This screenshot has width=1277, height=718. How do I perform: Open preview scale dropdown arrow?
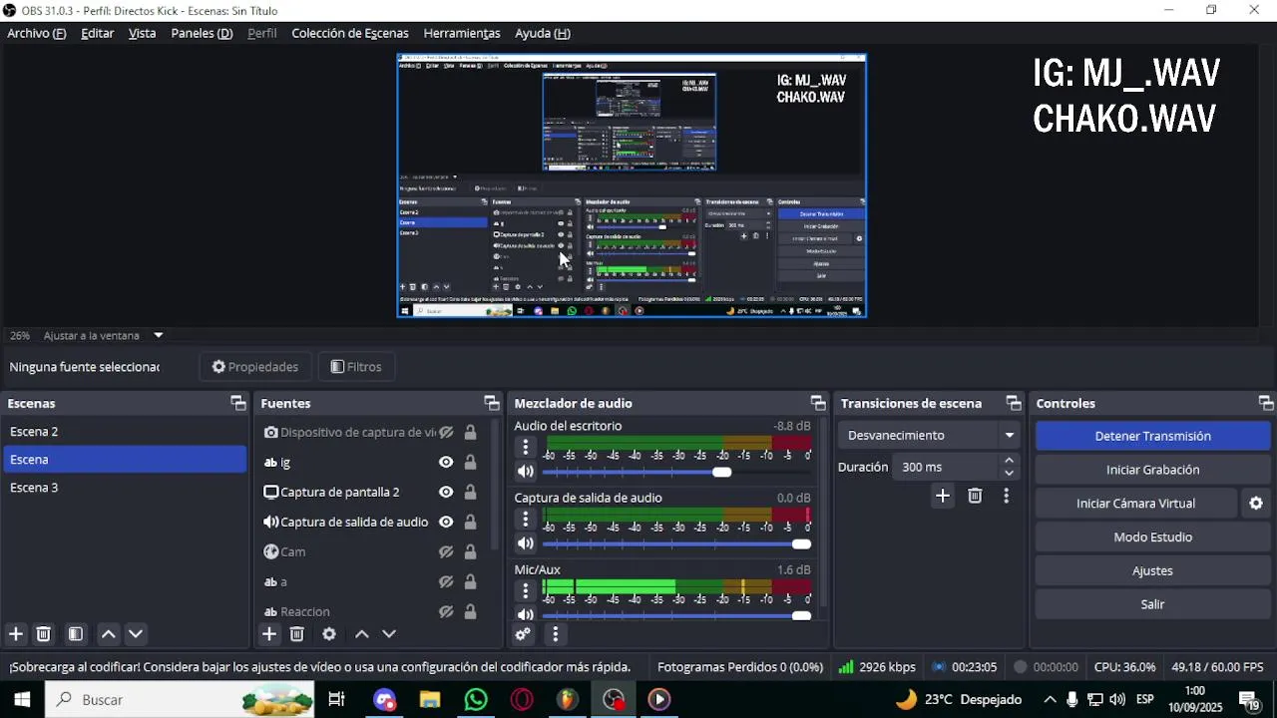pyautogui.click(x=158, y=336)
